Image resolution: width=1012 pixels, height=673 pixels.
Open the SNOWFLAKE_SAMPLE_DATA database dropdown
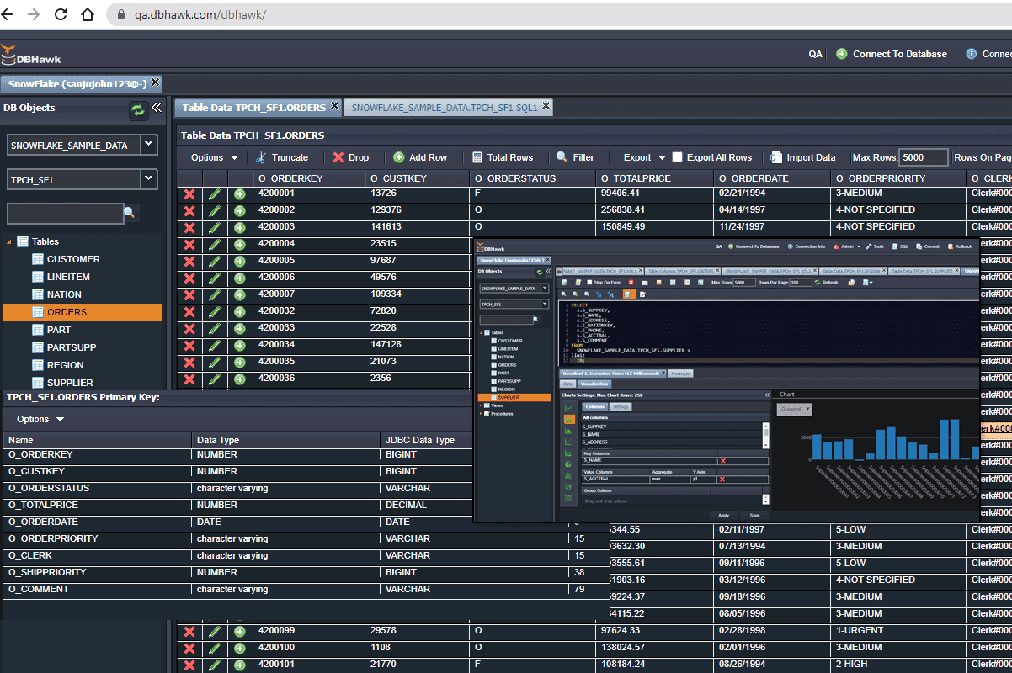click(148, 144)
